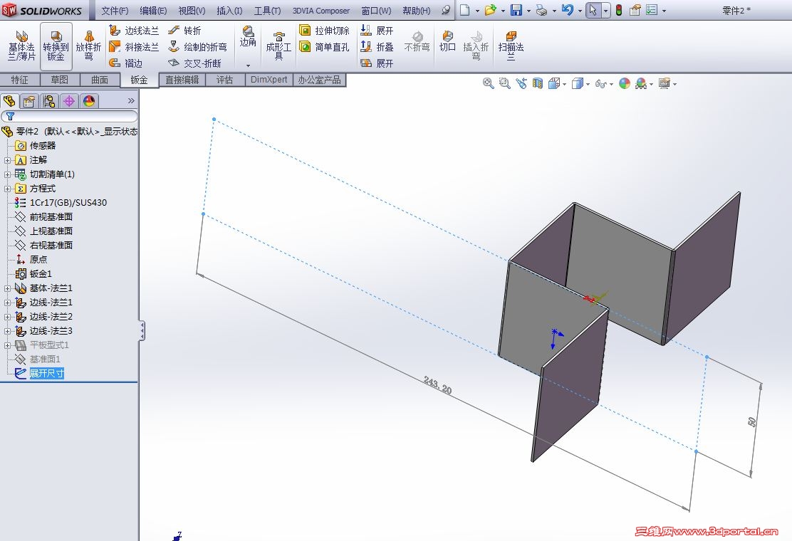Image resolution: width=792 pixels, height=541 pixels.
Task: Select the 钣金1 sheet metal feature
Action: pyautogui.click(x=41, y=273)
